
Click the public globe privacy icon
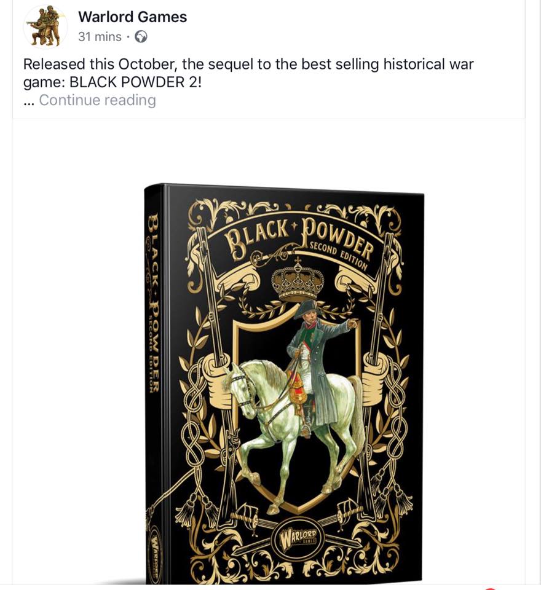click(141, 37)
